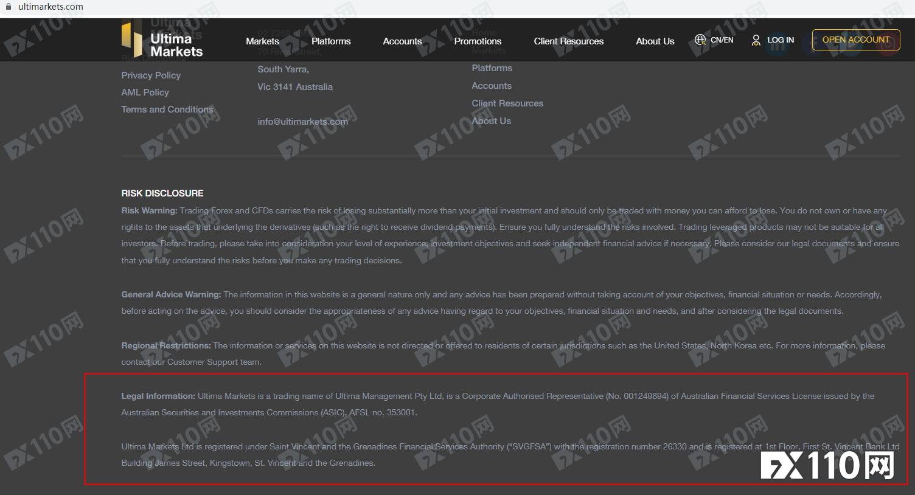Click the OPEN ACCOUNT button
This screenshot has width=915, height=495.
pos(856,40)
